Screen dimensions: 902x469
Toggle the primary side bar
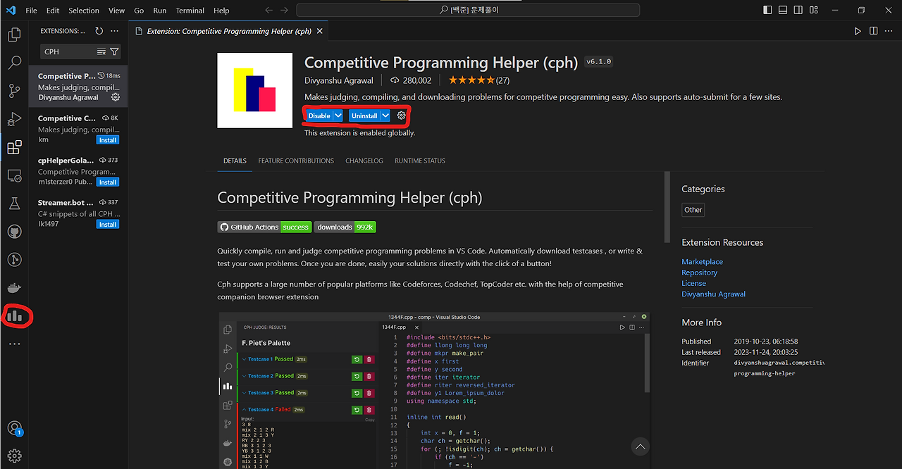767,11
